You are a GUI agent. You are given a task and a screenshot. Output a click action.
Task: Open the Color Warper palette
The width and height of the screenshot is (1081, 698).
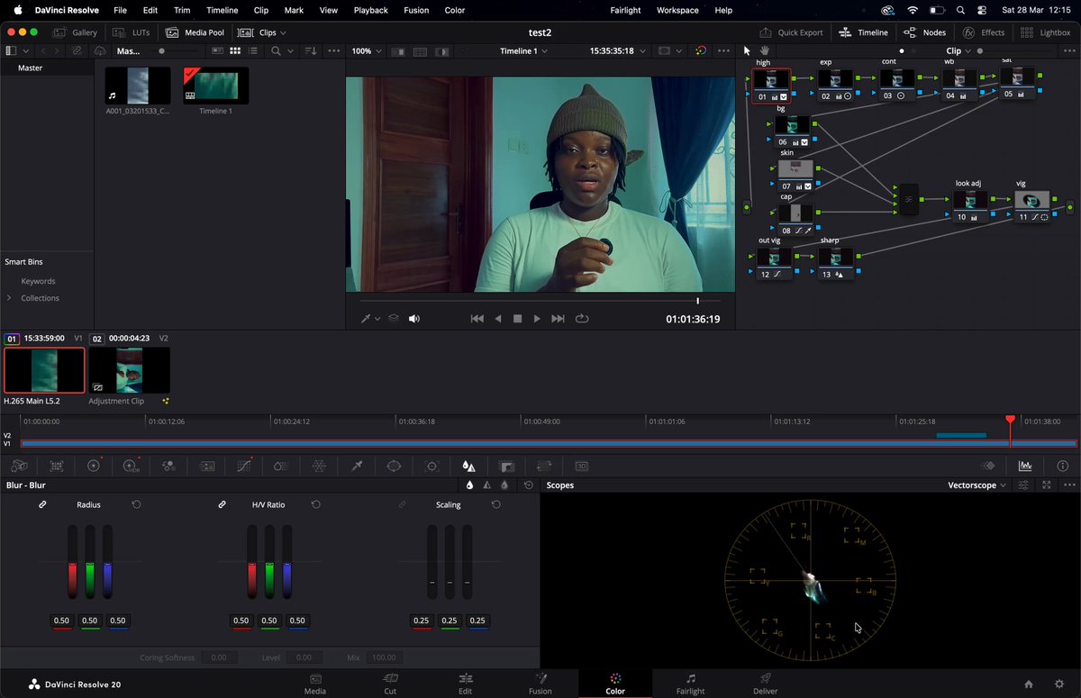click(x=319, y=466)
